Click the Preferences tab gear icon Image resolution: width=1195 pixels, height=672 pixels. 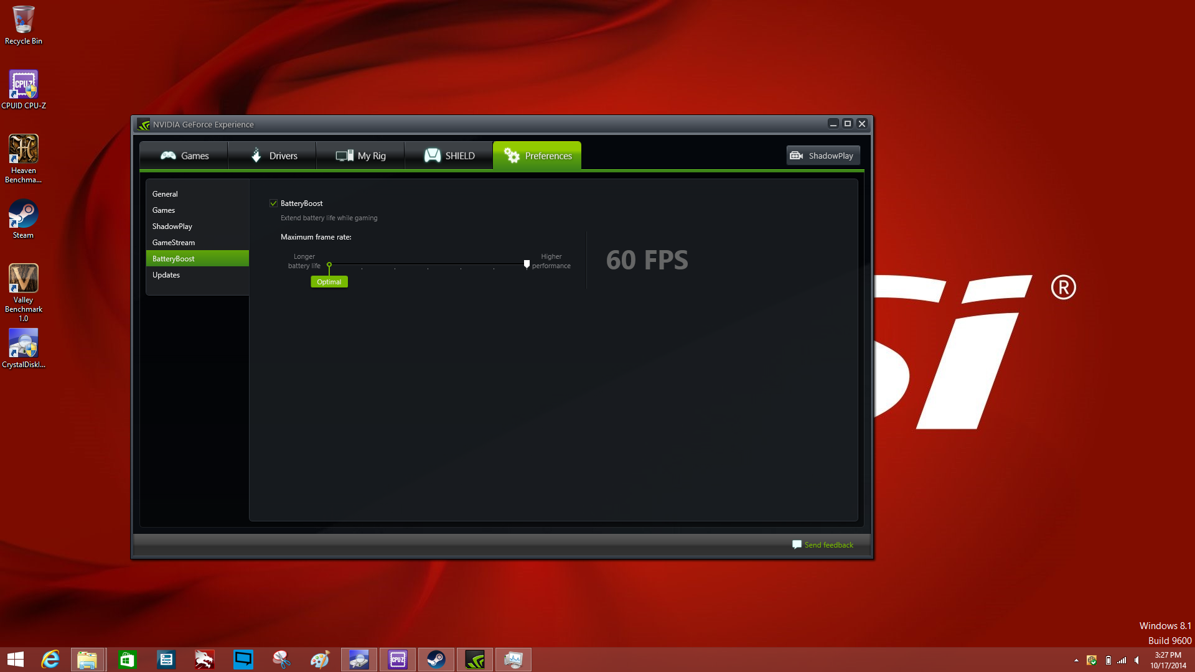click(x=510, y=155)
